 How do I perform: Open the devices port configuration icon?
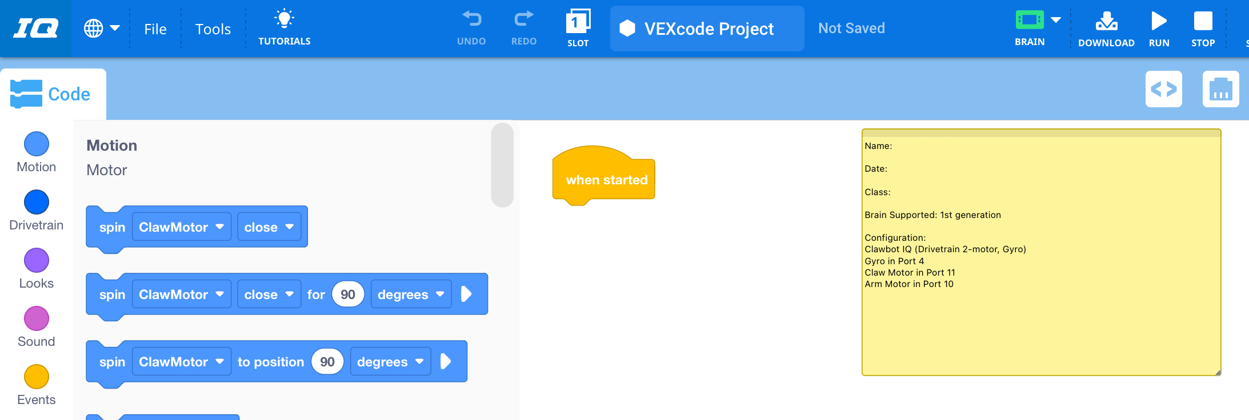1220,90
